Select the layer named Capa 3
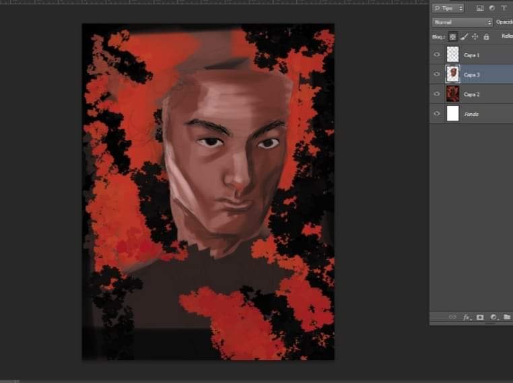Image resolution: width=513 pixels, height=383 pixels. [x=471, y=75]
